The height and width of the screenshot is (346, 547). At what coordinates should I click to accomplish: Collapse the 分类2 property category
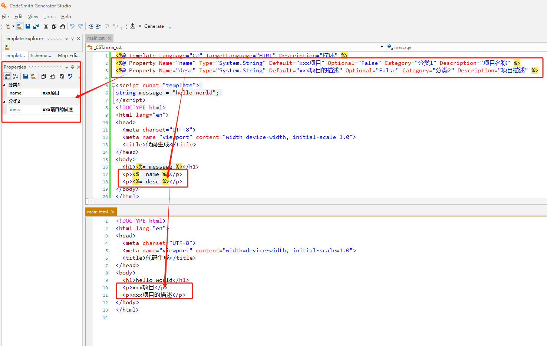[4, 102]
